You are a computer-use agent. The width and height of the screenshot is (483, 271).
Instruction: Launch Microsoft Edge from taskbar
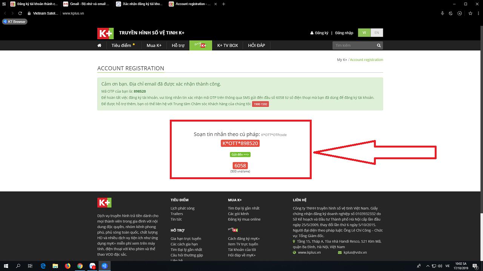43,266
